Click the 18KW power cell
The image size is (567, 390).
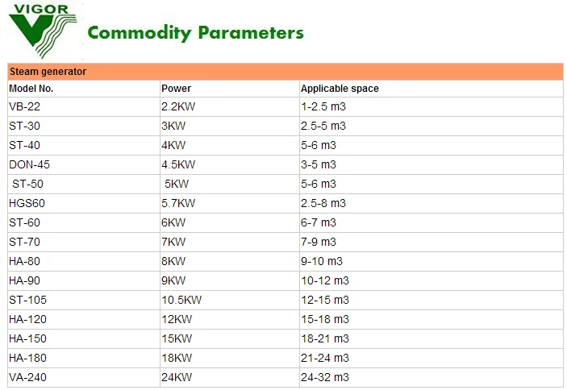[x=230, y=358]
